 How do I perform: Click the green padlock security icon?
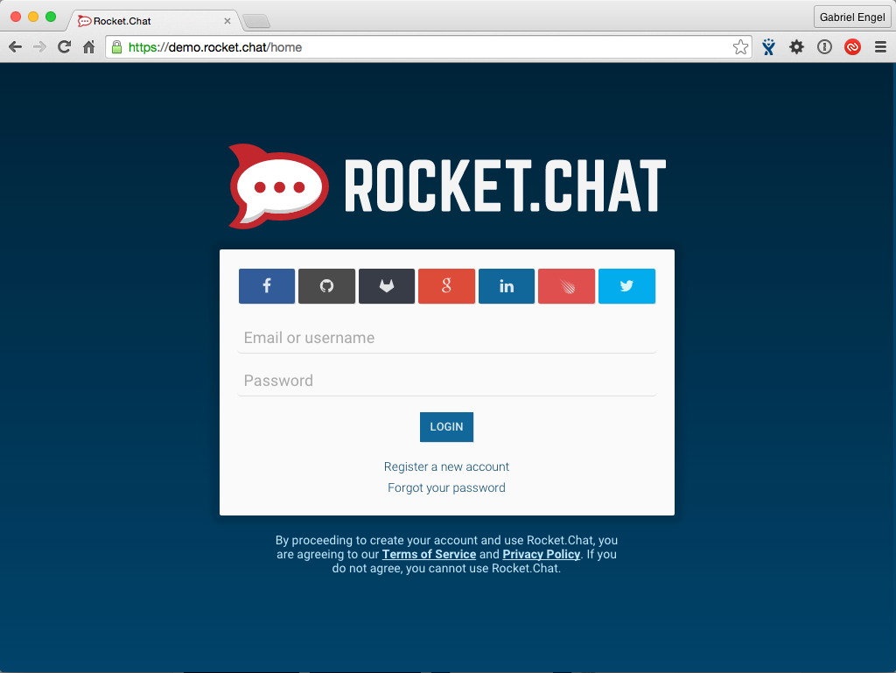[x=116, y=47]
